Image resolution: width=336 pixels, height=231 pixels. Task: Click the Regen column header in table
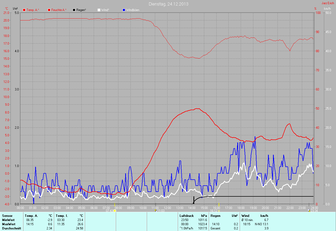[x=215, y=216]
